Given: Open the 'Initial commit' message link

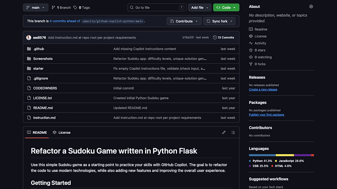Looking at the screenshot, I should [x=123, y=88].
